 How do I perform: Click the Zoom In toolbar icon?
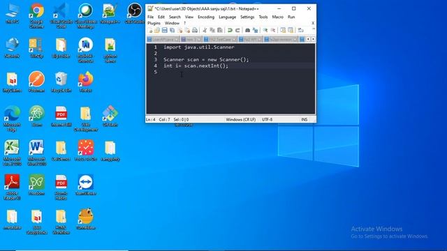point(265,30)
